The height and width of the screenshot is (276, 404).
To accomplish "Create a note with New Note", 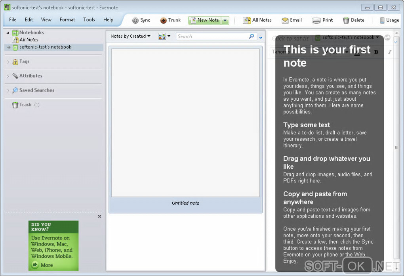I will tap(205, 20).
